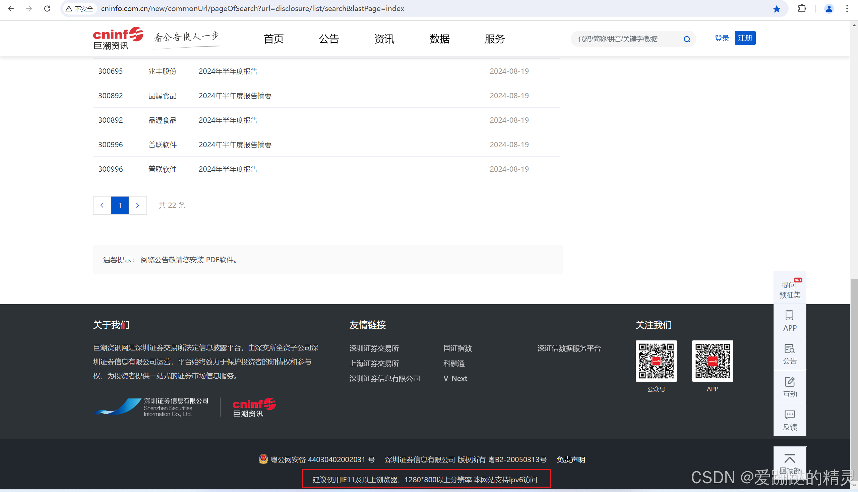
Task: Open the 数据 navigation menu
Action: [x=439, y=39]
